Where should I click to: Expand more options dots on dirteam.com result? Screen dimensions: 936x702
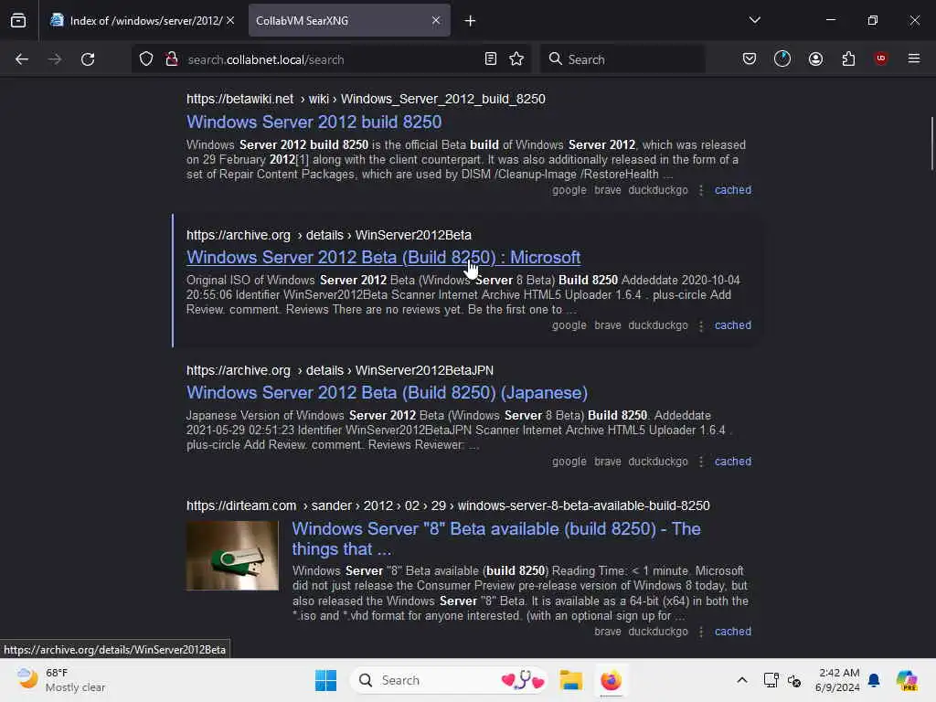pos(701,632)
